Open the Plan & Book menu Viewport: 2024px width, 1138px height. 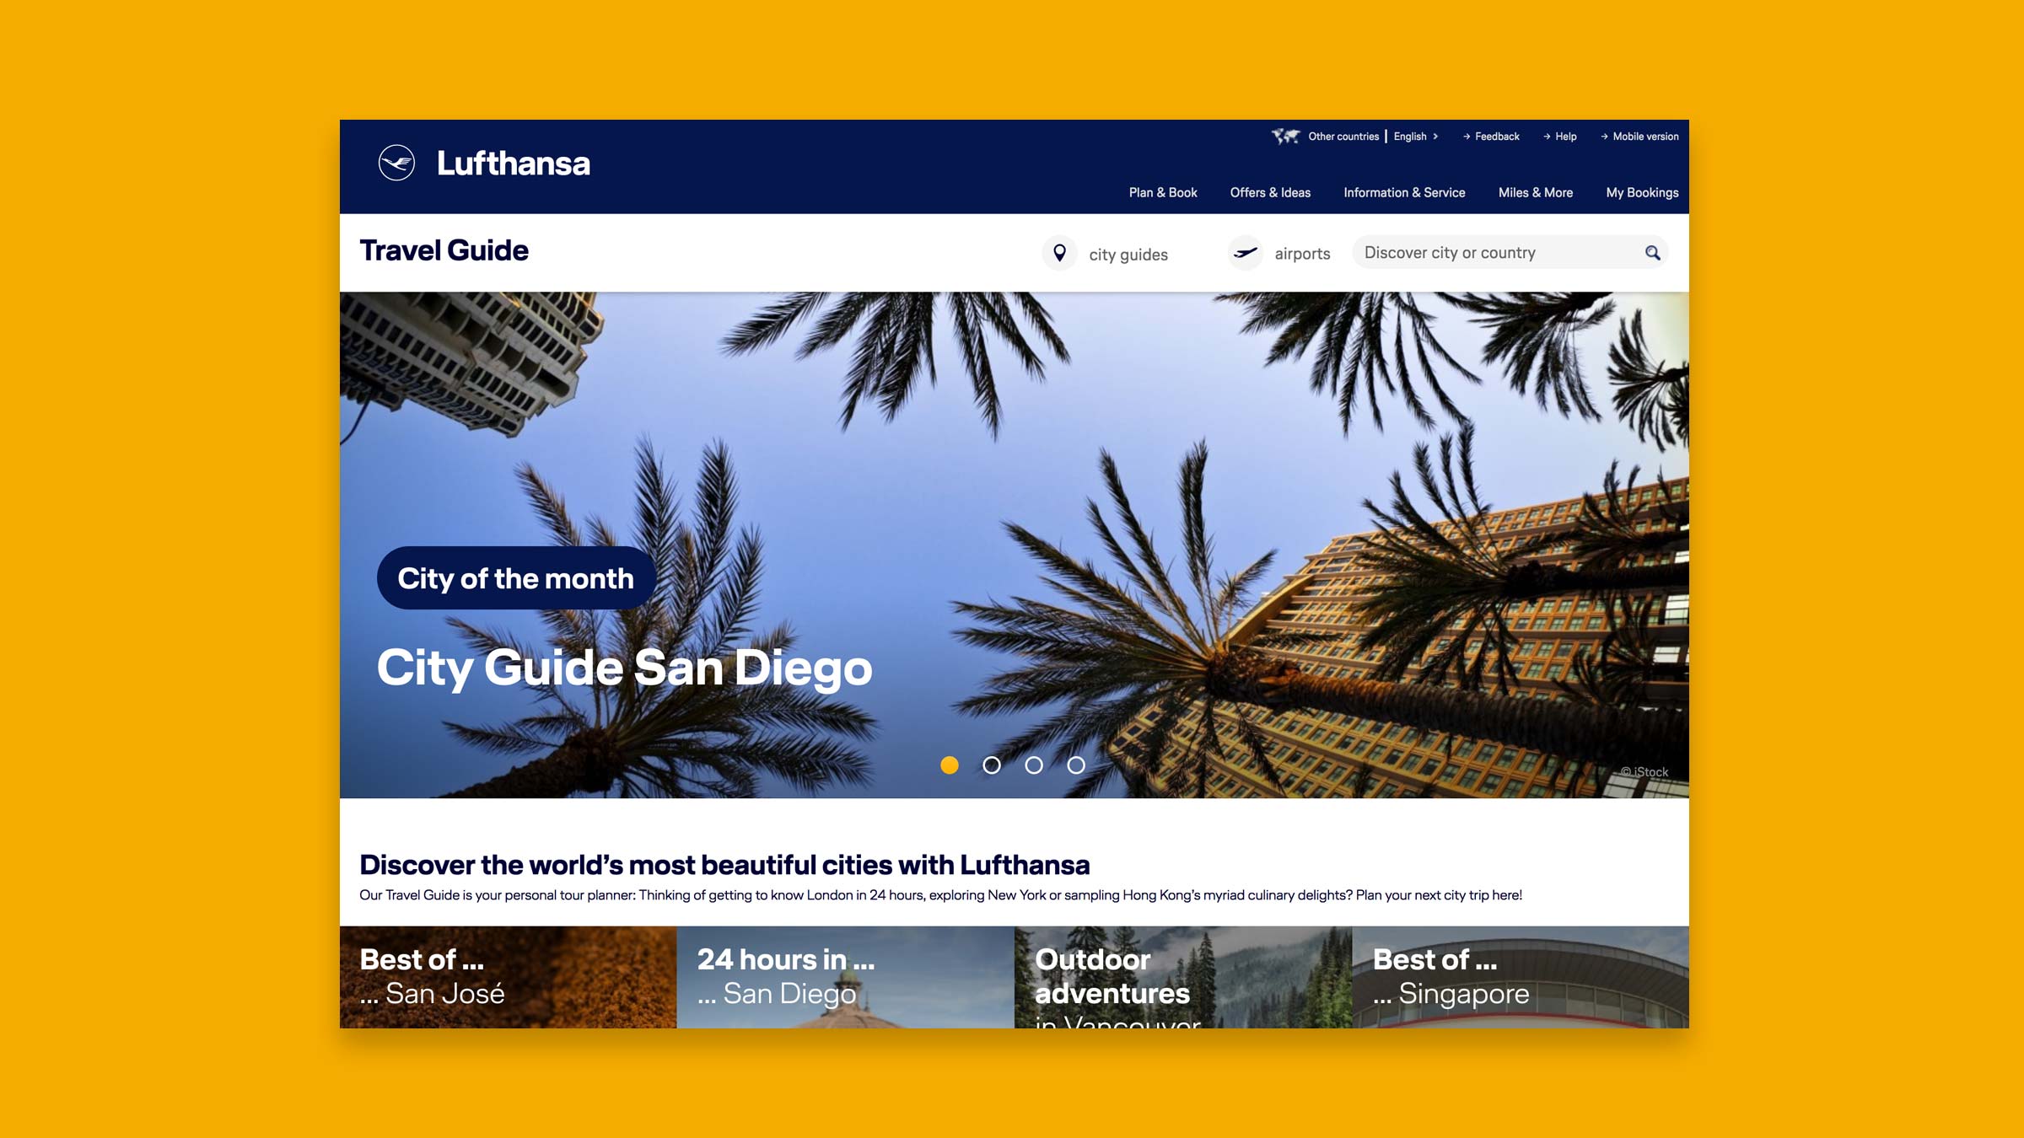click(1163, 193)
